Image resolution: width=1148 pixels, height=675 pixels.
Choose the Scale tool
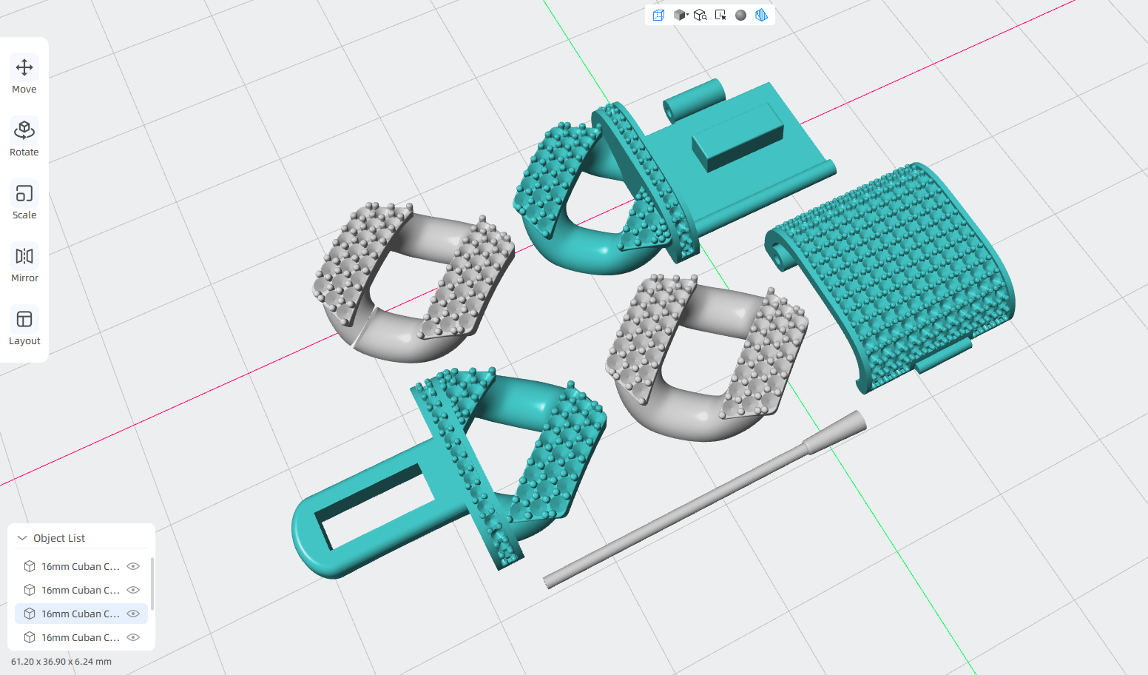[x=24, y=201]
